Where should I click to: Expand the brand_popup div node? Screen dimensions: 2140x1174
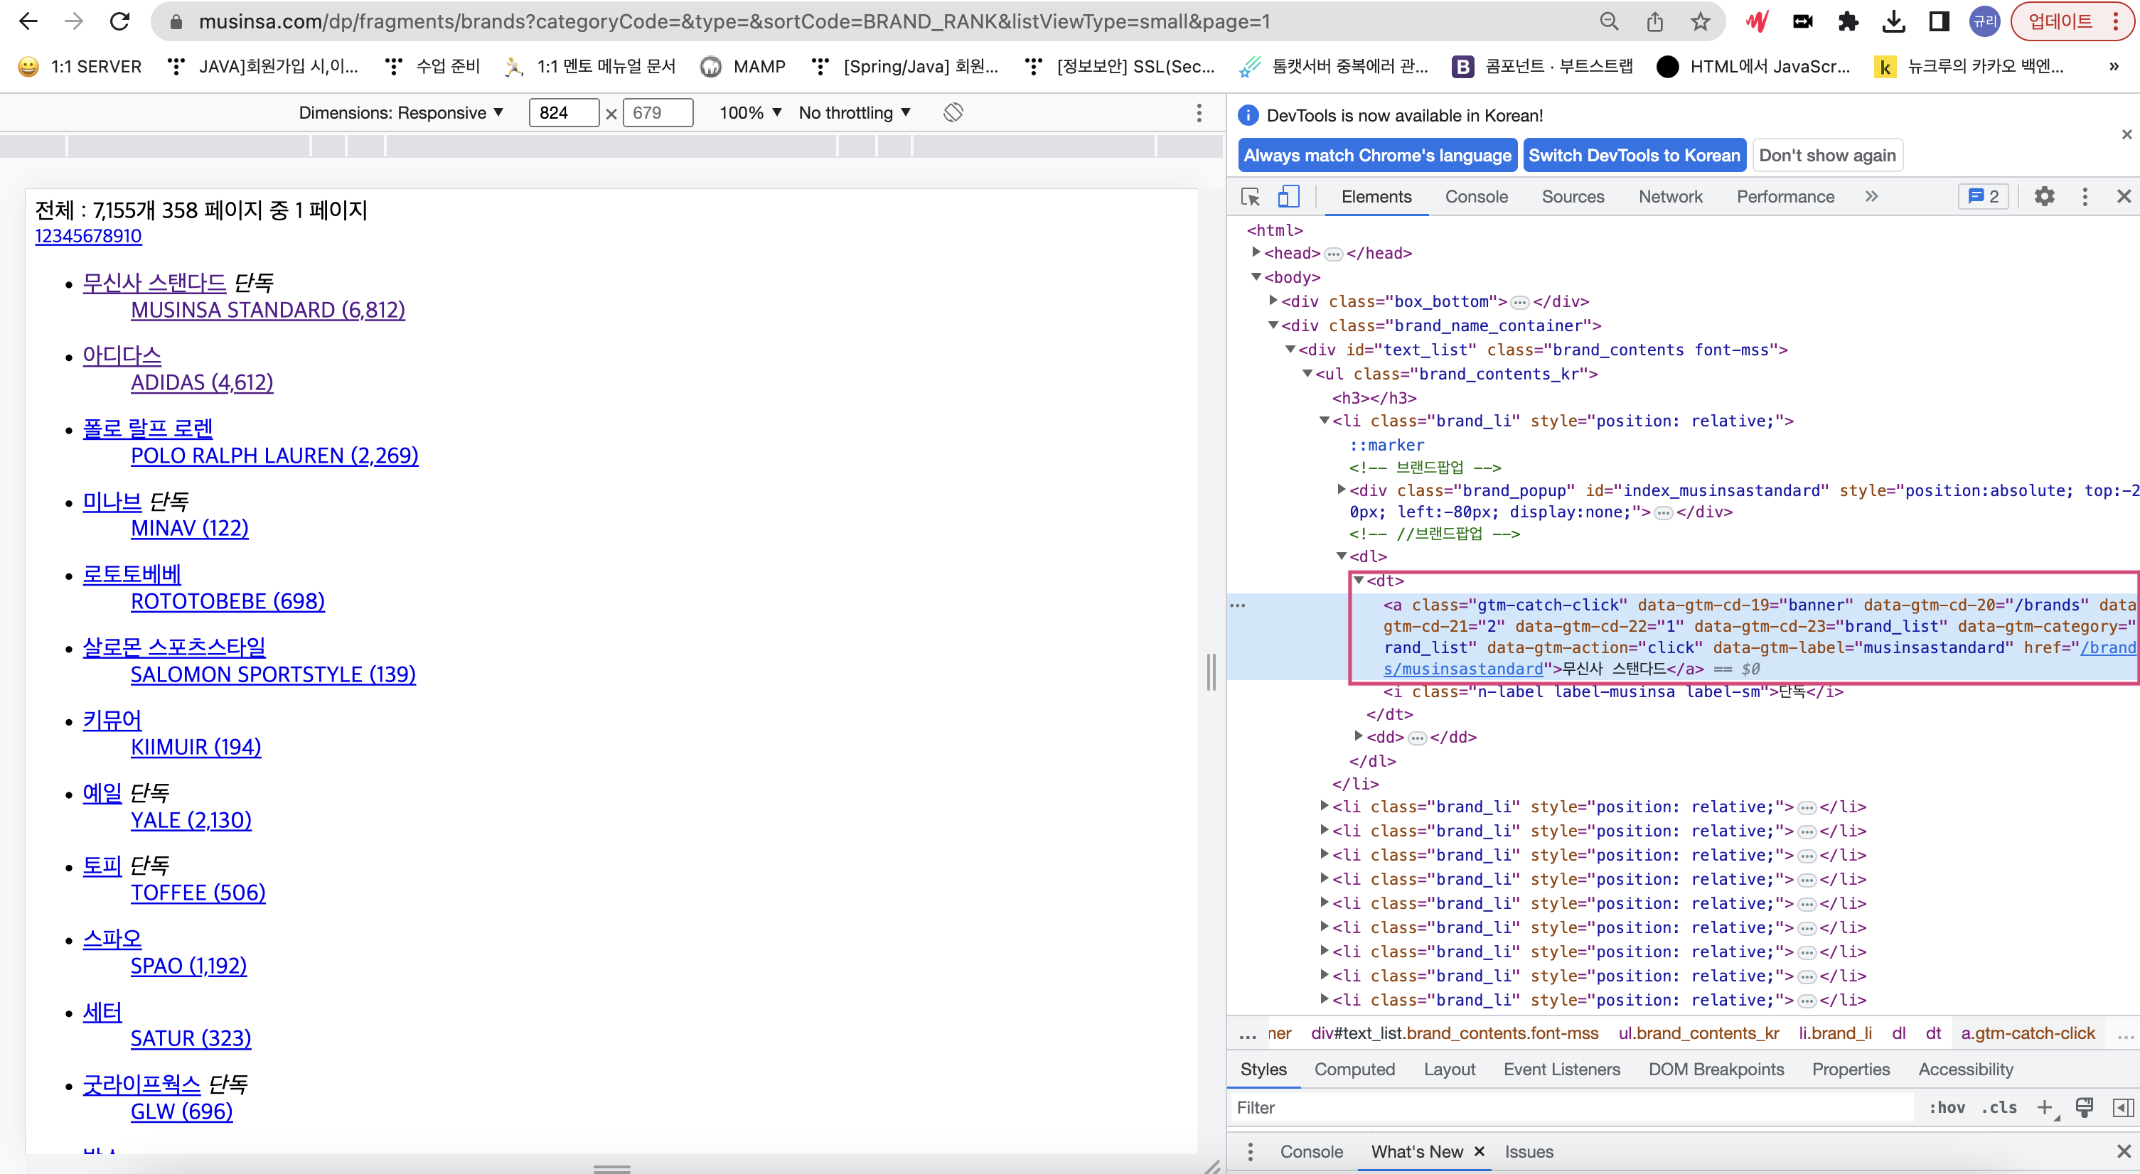point(1342,489)
